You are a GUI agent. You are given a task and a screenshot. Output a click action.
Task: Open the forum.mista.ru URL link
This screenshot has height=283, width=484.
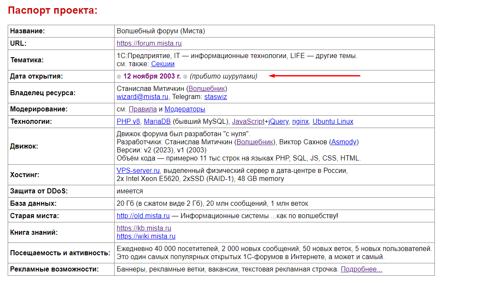point(149,43)
